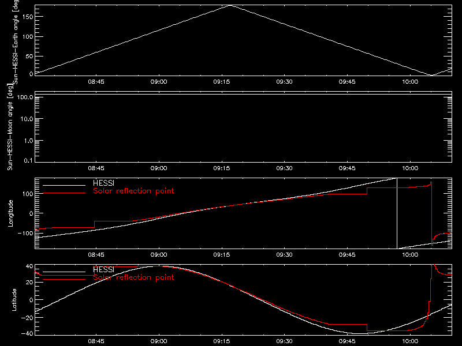The height and width of the screenshot is (346, 462).
Task: Select 09:30 time label under Earth angle plot
Action: [284, 81]
